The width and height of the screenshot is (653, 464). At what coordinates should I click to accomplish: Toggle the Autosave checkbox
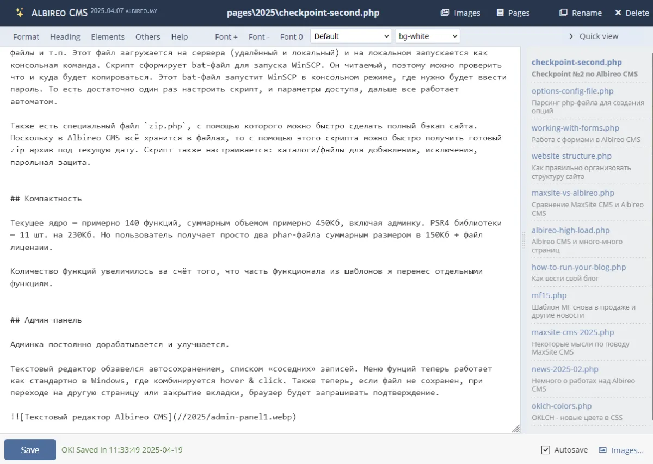tap(546, 450)
